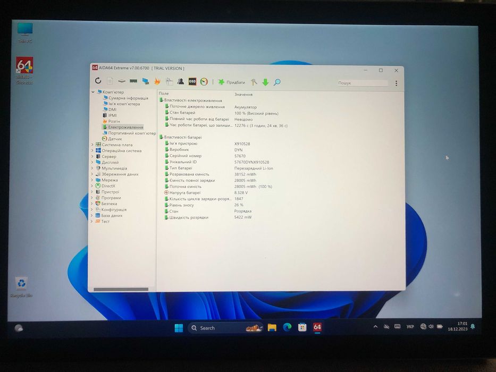
Task: Click the faded table icon beside flame
Action: 169,82
